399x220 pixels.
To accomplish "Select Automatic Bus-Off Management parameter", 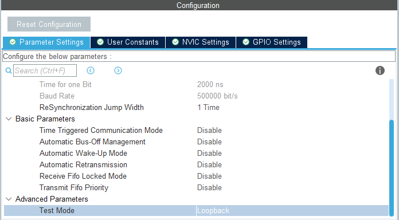I will coord(92,142).
